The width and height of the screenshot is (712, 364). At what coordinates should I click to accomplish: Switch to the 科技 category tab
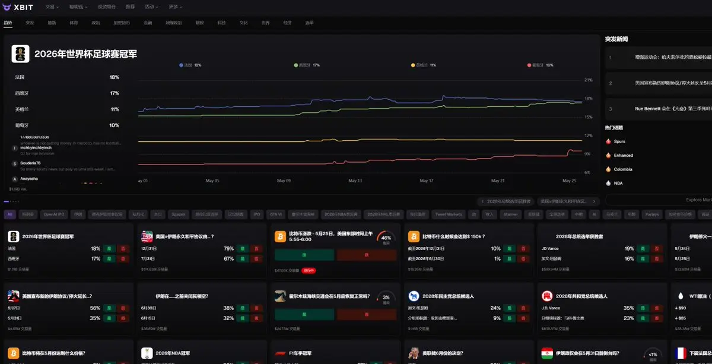tap(221, 23)
